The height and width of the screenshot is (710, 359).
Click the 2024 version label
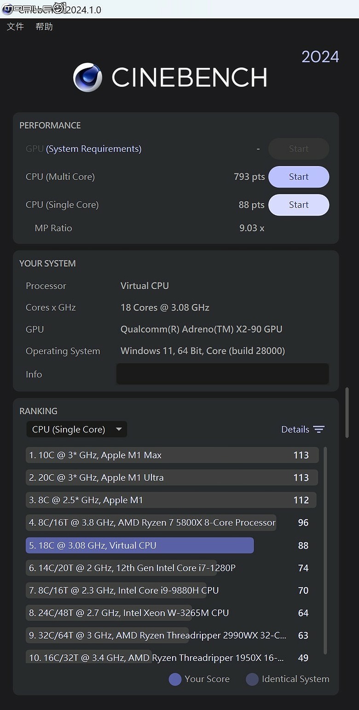pos(320,57)
